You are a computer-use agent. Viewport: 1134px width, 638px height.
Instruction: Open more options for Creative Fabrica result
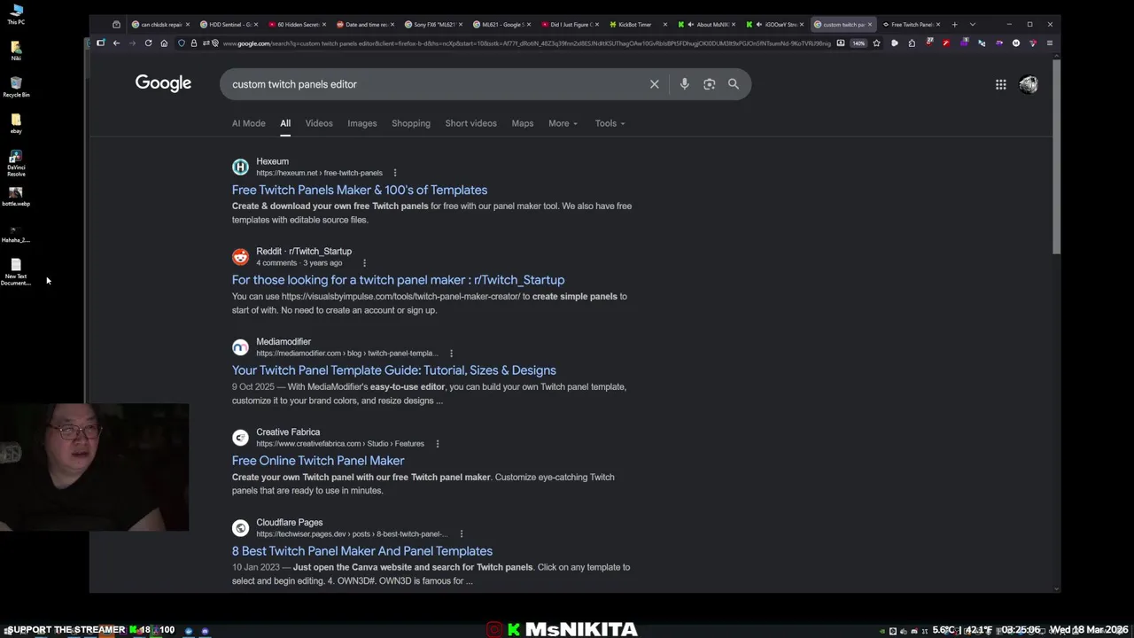[437, 444]
